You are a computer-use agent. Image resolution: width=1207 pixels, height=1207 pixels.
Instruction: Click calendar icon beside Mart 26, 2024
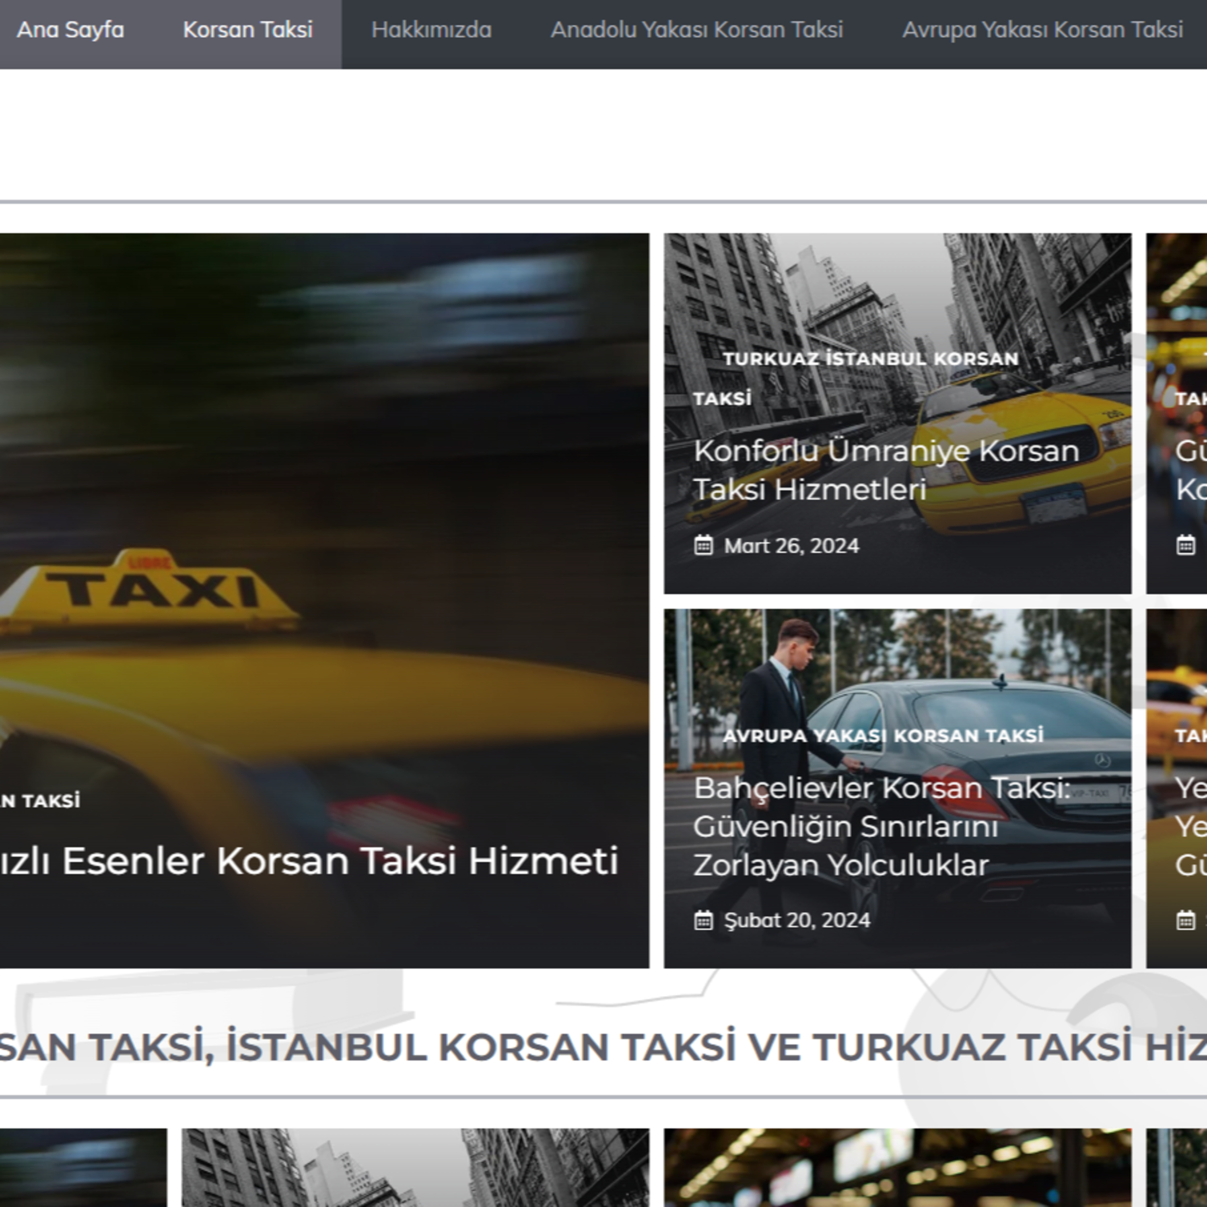tap(703, 546)
